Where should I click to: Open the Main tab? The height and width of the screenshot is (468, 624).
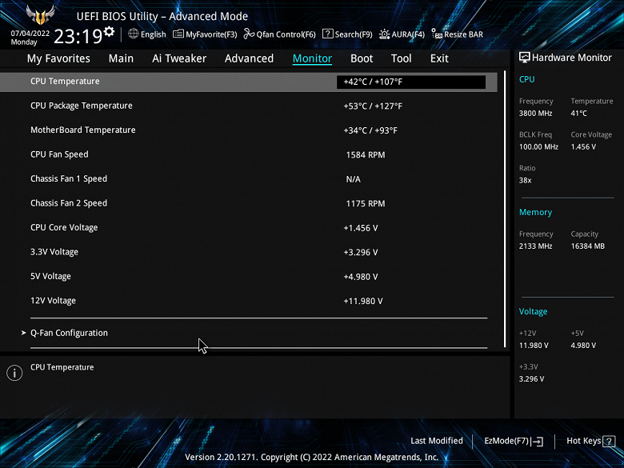tap(121, 58)
